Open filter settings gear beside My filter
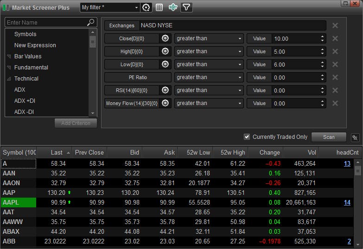This screenshot has width=363, height=249. [x=146, y=7]
